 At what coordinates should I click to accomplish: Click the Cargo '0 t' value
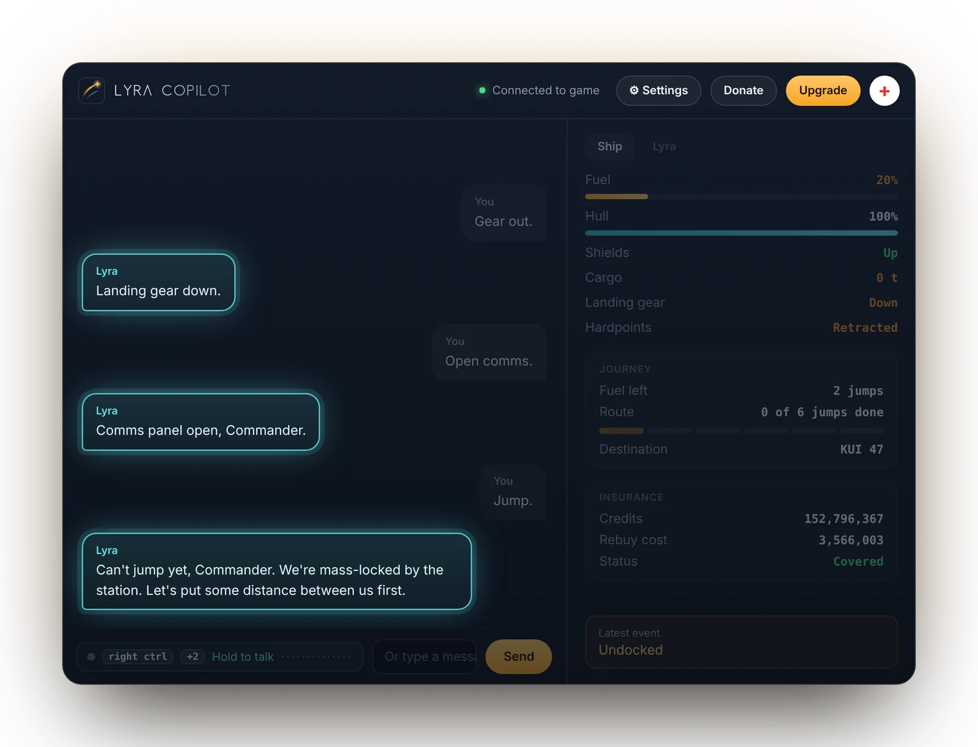click(887, 278)
